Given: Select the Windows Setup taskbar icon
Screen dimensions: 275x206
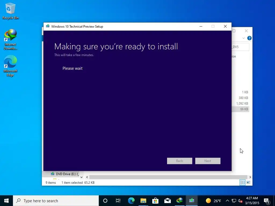Looking at the screenshot, I should coord(192,201).
